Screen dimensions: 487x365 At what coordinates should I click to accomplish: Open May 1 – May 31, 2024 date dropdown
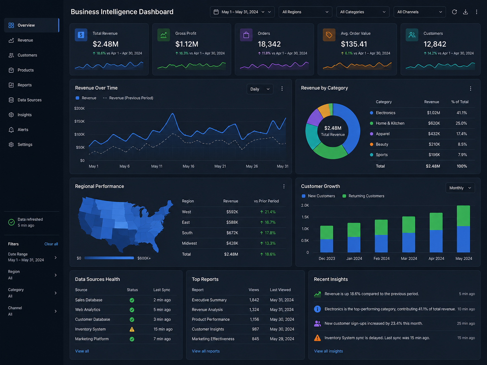242,12
